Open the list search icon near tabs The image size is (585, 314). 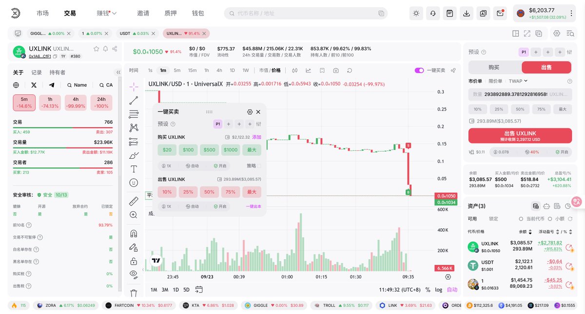pyautogui.click(x=570, y=34)
